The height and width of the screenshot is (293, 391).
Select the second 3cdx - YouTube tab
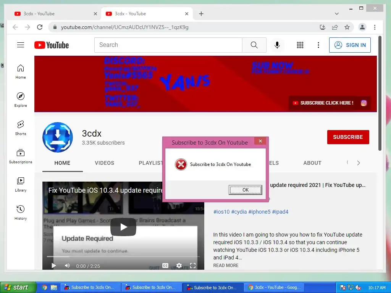(147, 14)
